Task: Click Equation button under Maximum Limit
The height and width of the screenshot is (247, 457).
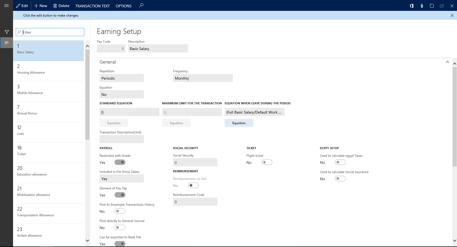Action: pyautogui.click(x=176, y=123)
